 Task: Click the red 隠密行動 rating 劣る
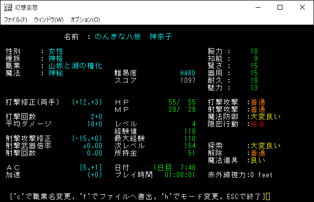(x=257, y=124)
